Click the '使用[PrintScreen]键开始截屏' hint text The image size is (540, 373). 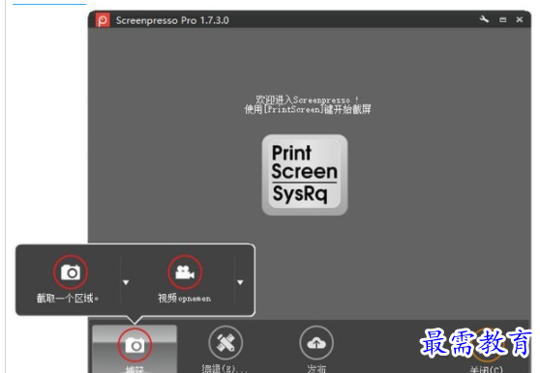308,109
